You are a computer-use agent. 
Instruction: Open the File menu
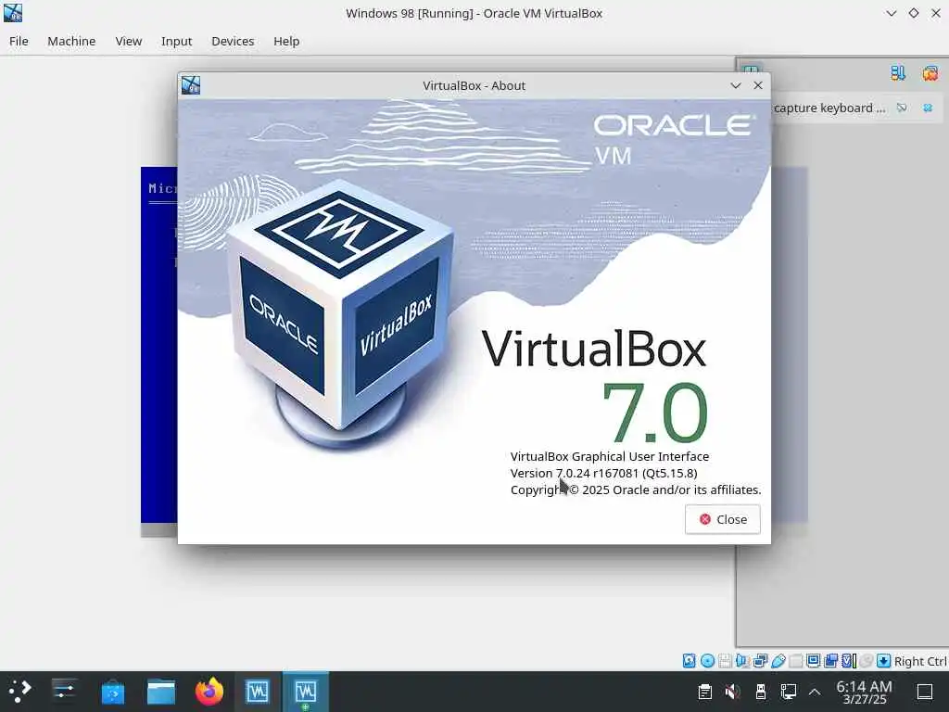click(x=19, y=41)
